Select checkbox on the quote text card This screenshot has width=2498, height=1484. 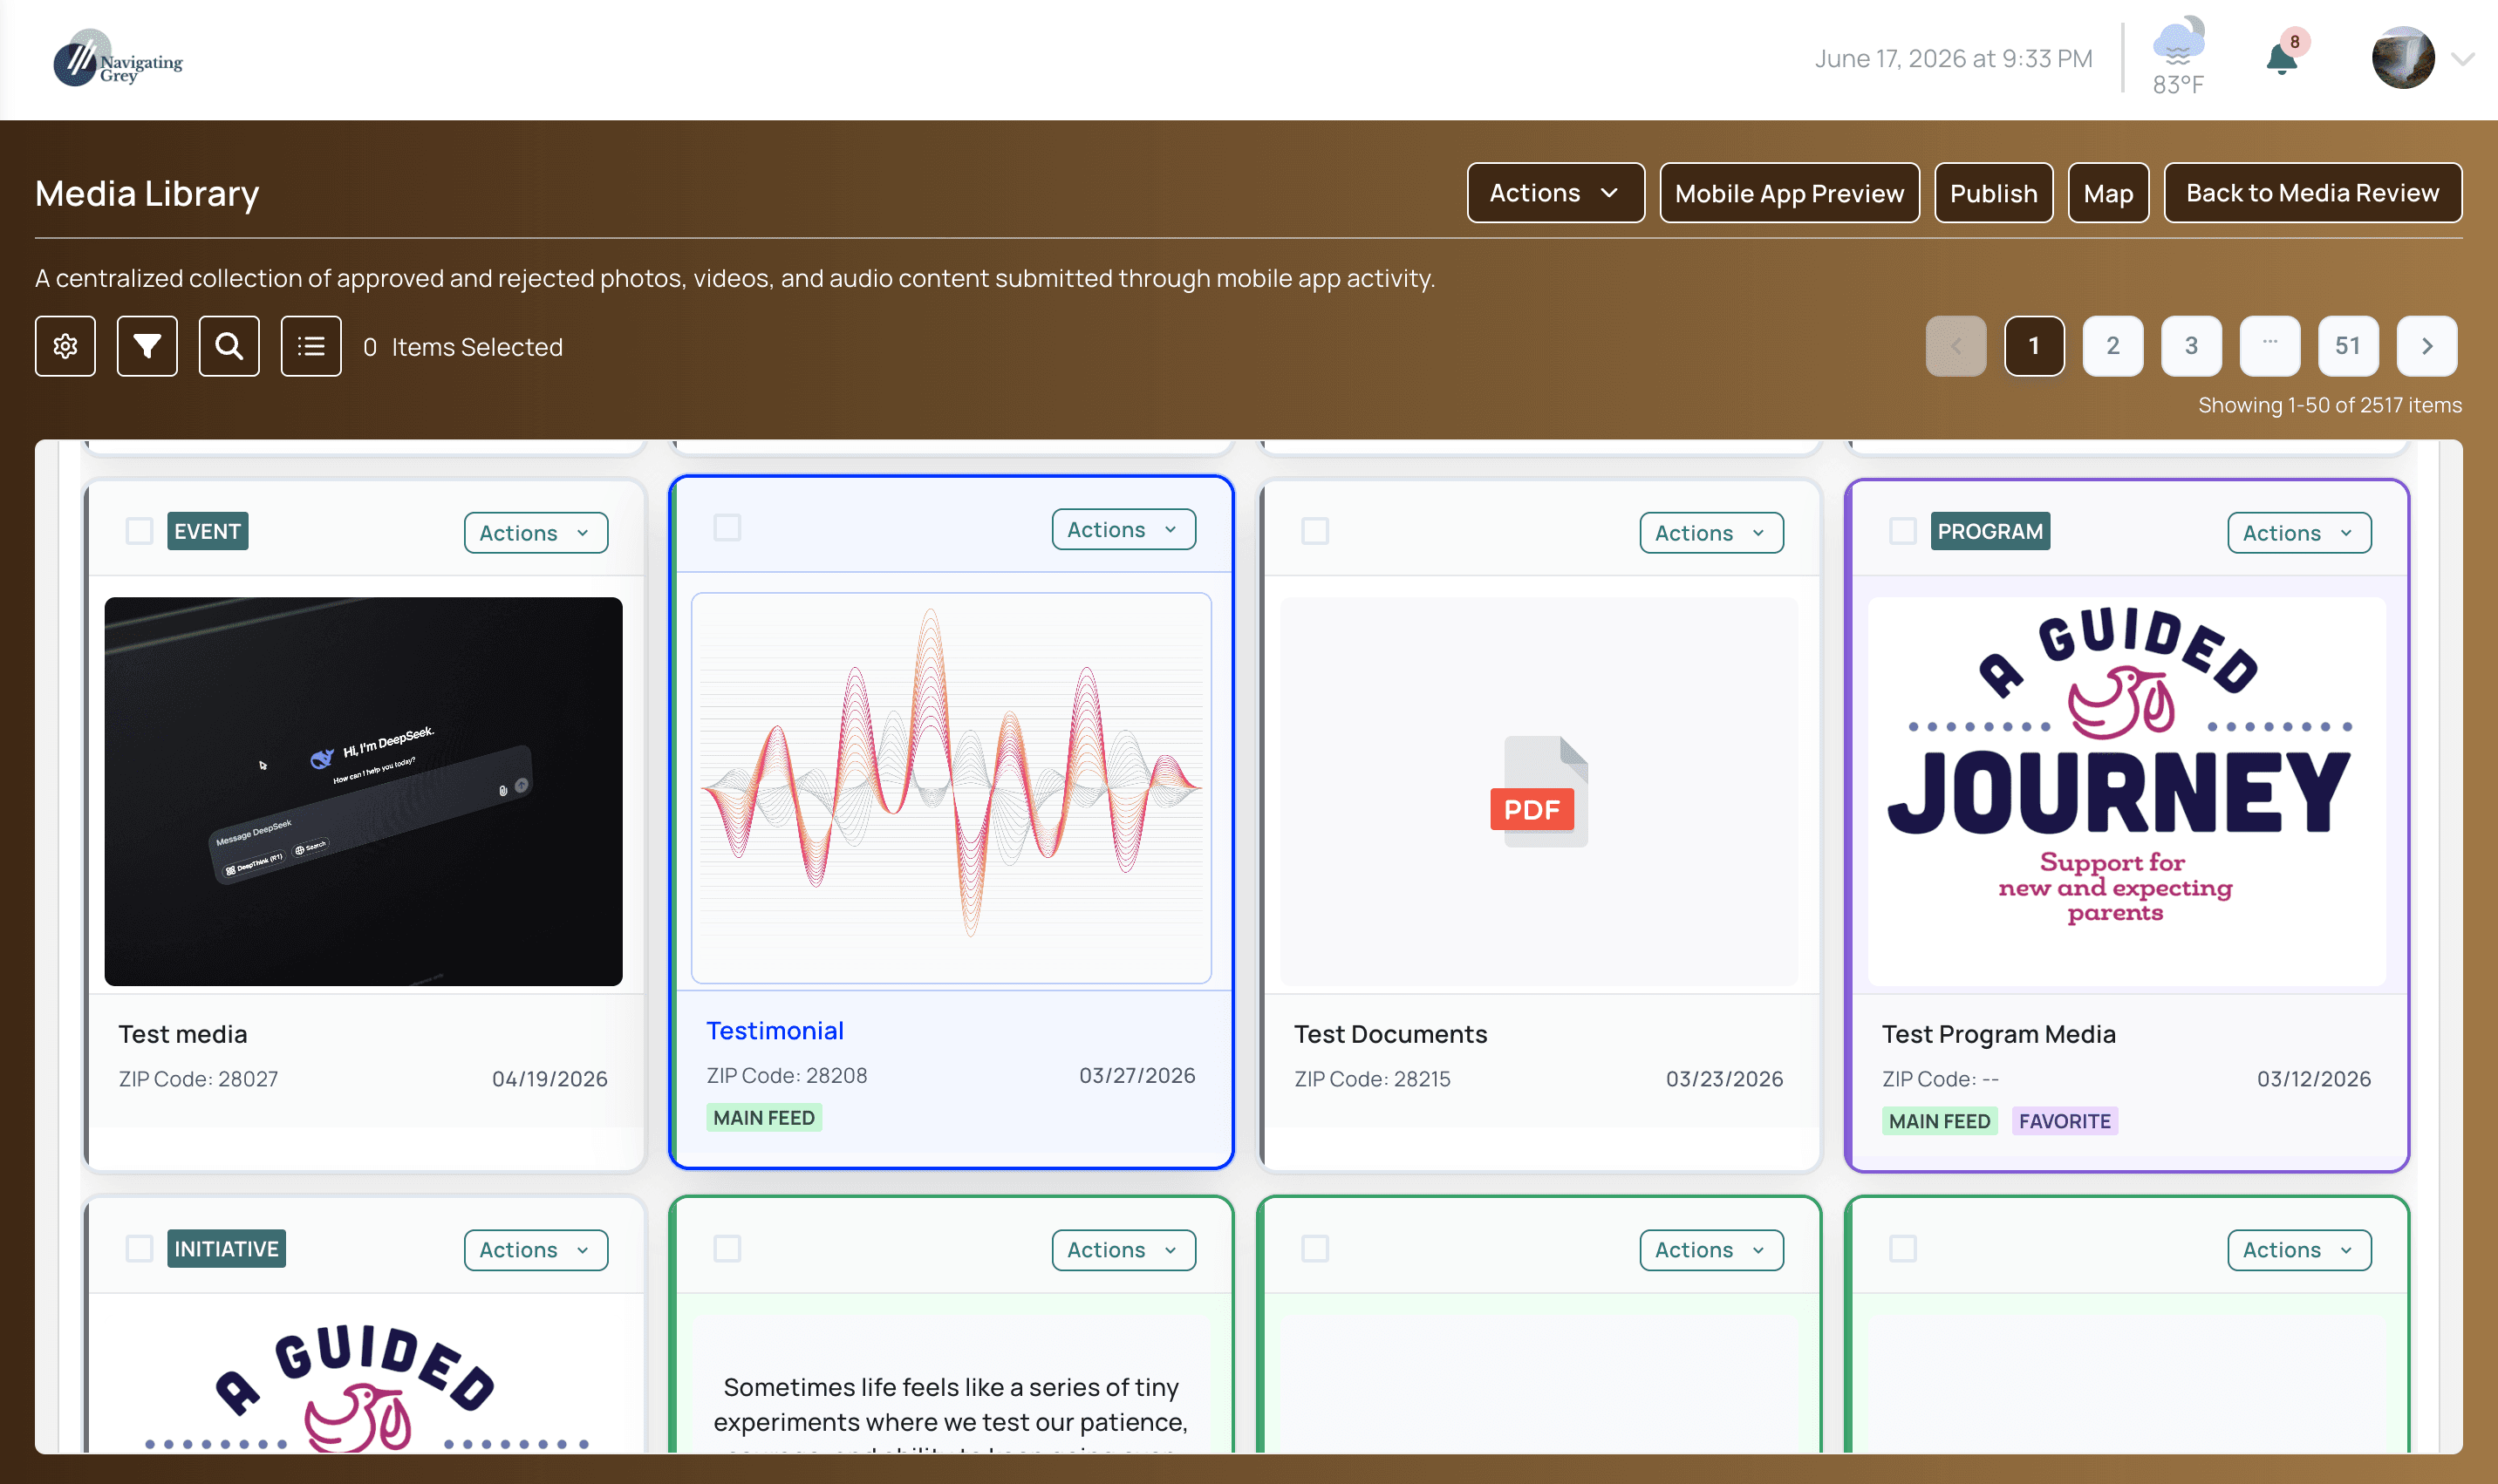click(x=727, y=1249)
